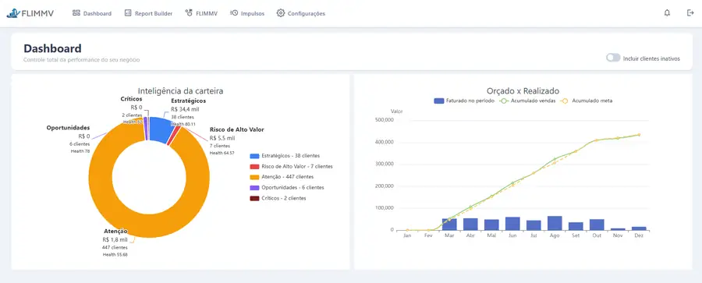Click the FLIMMV logo
This screenshot has height=283, width=702.
click(30, 13)
